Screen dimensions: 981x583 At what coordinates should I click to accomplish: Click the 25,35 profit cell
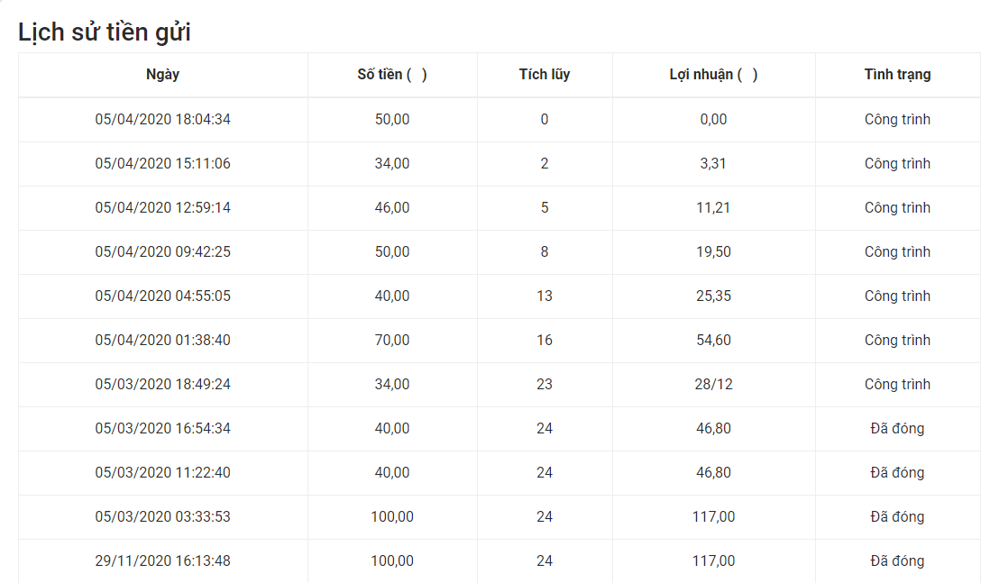pyautogui.click(x=713, y=296)
